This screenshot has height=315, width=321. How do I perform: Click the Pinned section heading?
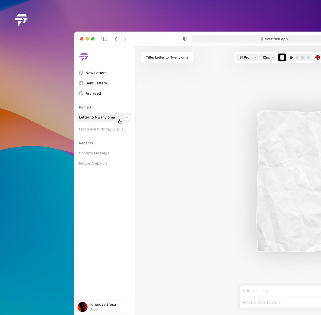click(85, 107)
